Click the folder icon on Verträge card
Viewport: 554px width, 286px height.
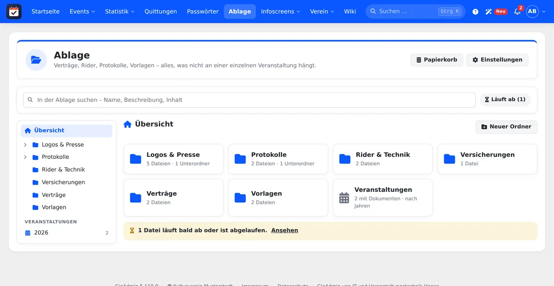pyautogui.click(x=136, y=198)
